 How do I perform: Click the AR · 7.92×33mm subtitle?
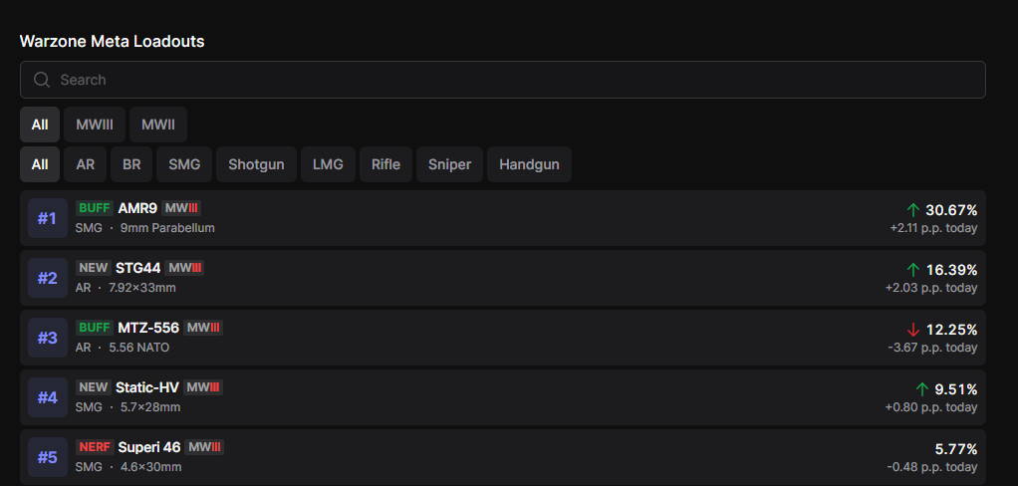tap(126, 288)
